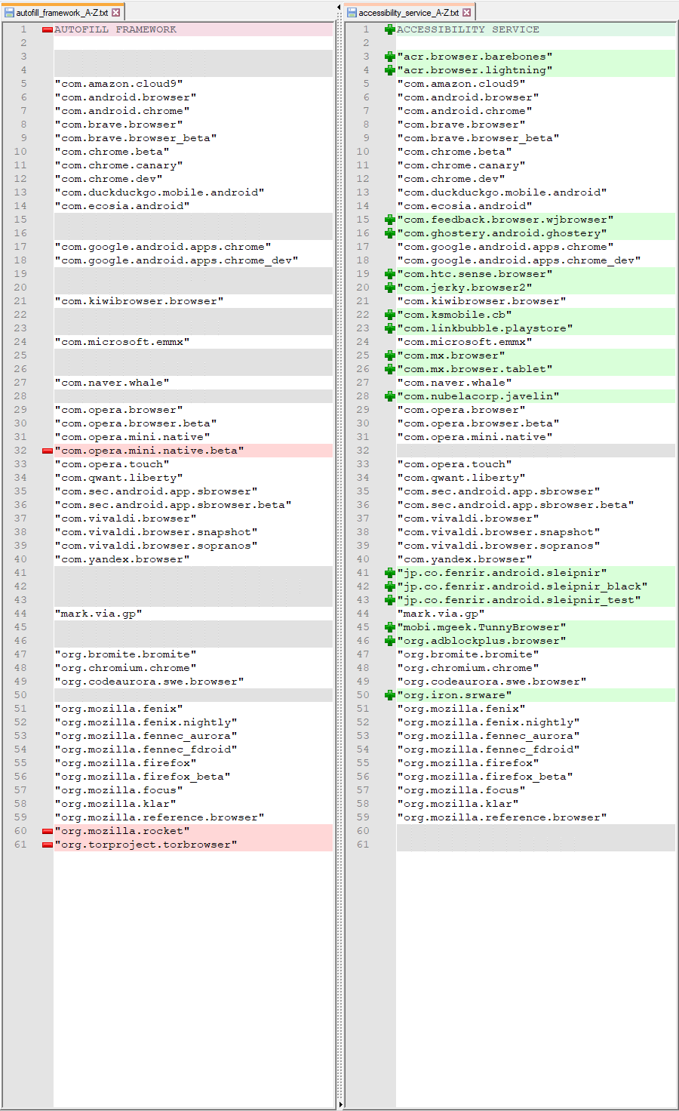Click save icon on autofill_framework tab

click(x=9, y=13)
